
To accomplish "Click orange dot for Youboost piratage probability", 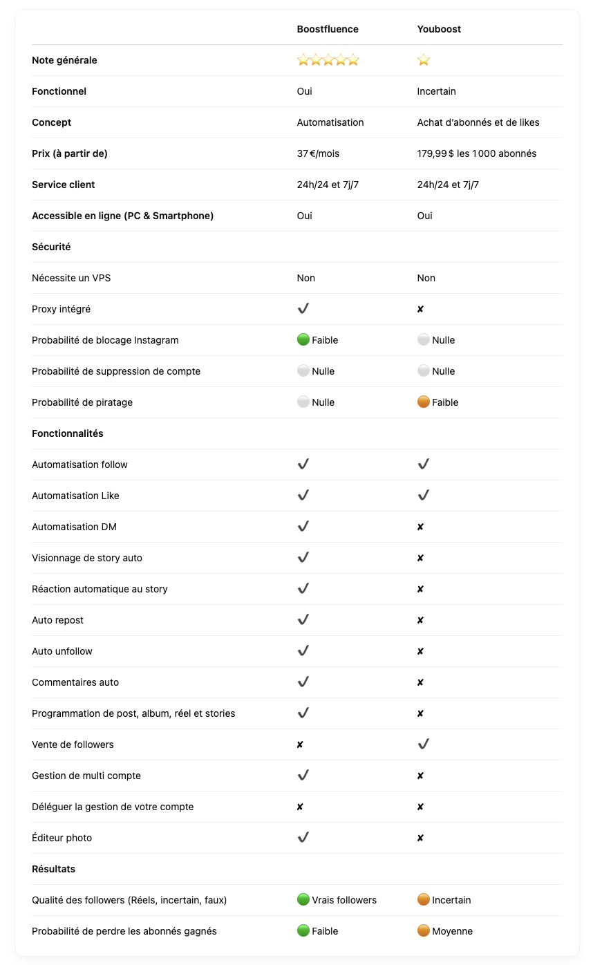I will (x=424, y=402).
